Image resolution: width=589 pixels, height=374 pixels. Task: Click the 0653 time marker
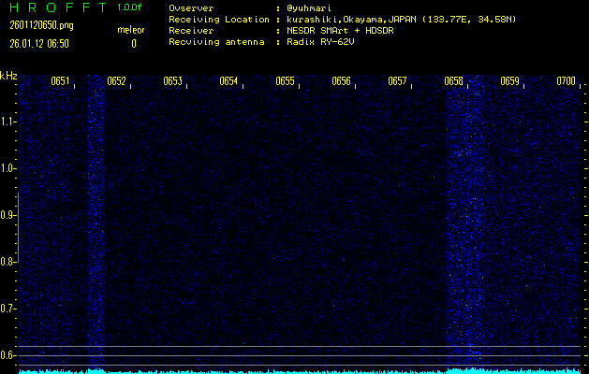click(x=172, y=81)
